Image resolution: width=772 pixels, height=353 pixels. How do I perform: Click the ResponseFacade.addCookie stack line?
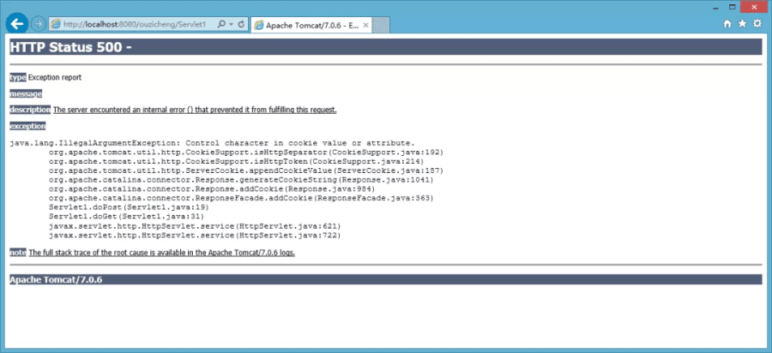241,198
